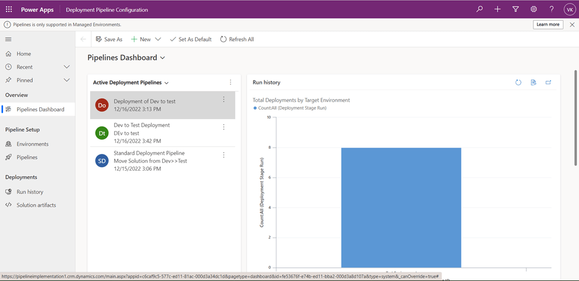Open the Dev to Test Deployment record
The width and height of the screenshot is (579, 281).
141,125
